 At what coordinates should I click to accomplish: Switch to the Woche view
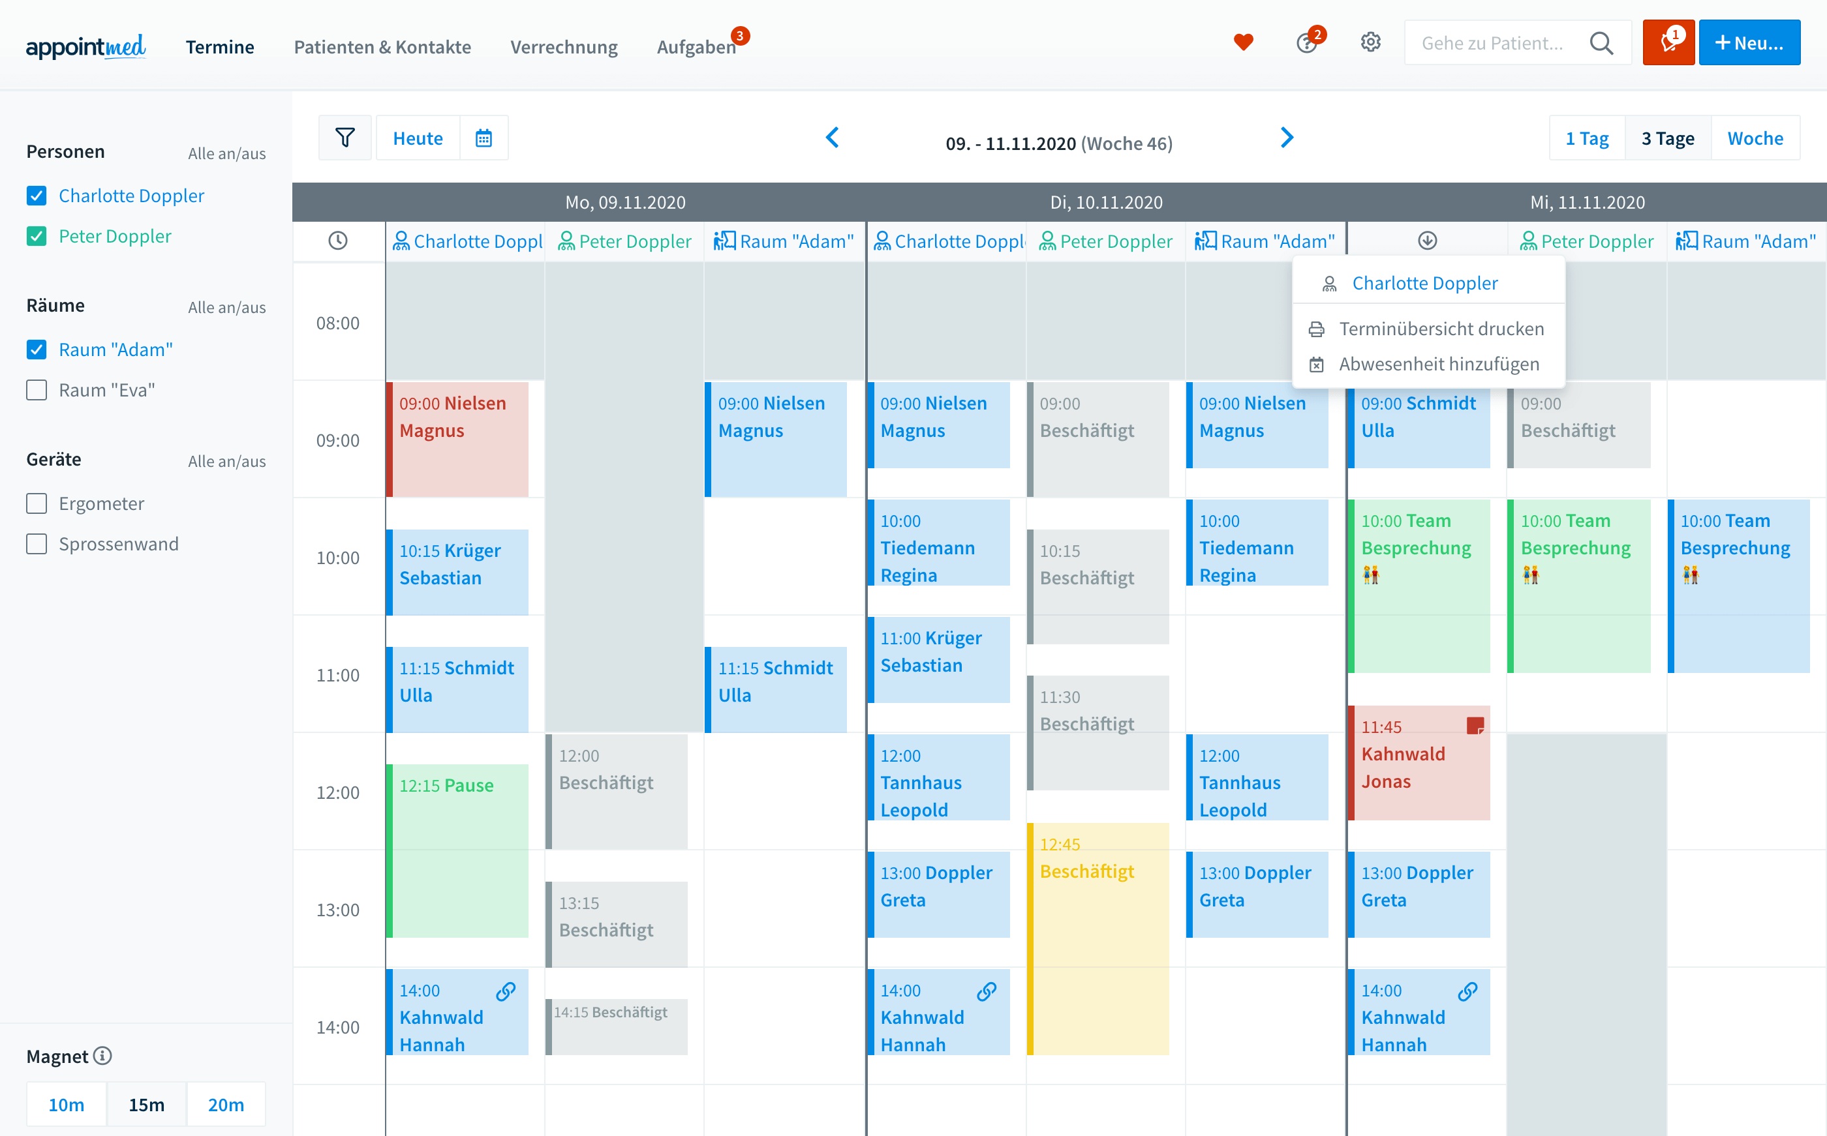[1755, 138]
